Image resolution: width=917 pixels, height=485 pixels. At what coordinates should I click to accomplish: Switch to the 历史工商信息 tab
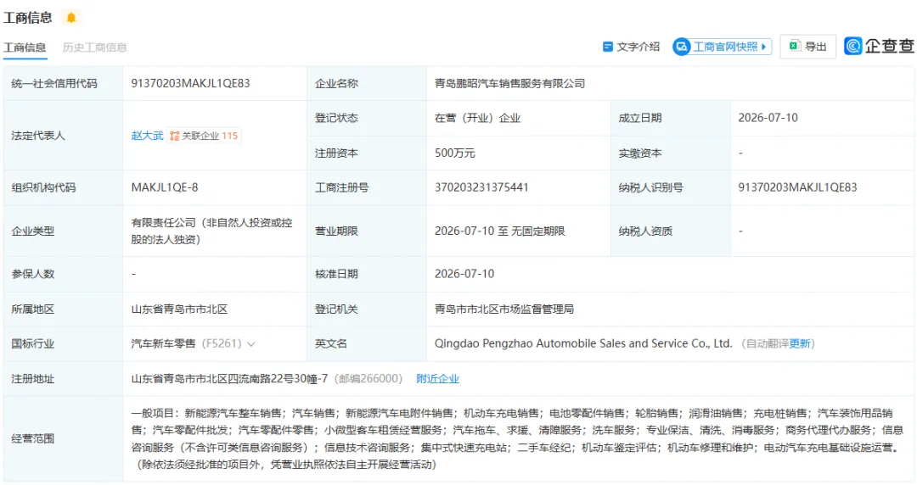[95, 47]
